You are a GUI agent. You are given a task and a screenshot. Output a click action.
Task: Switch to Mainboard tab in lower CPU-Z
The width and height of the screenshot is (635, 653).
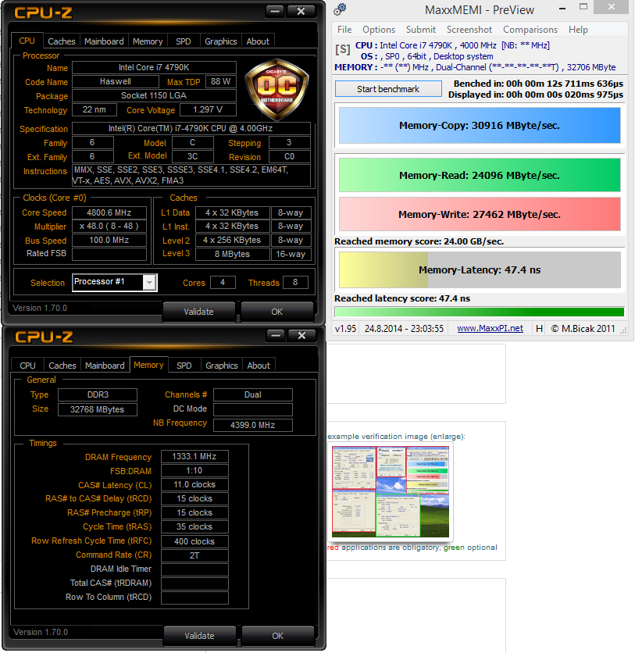pyautogui.click(x=105, y=366)
